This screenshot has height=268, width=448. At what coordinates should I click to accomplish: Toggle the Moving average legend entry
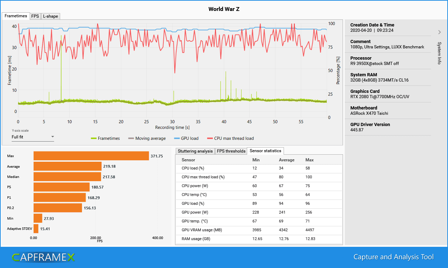pyautogui.click(x=147, y=138)
